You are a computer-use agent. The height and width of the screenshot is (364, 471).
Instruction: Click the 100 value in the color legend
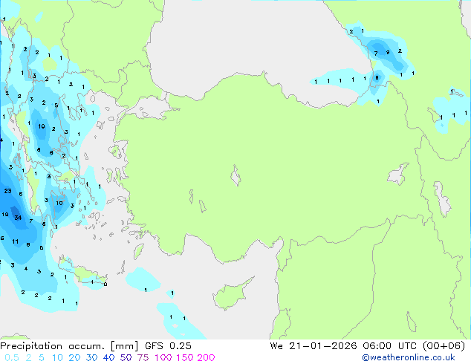[163, 358]
